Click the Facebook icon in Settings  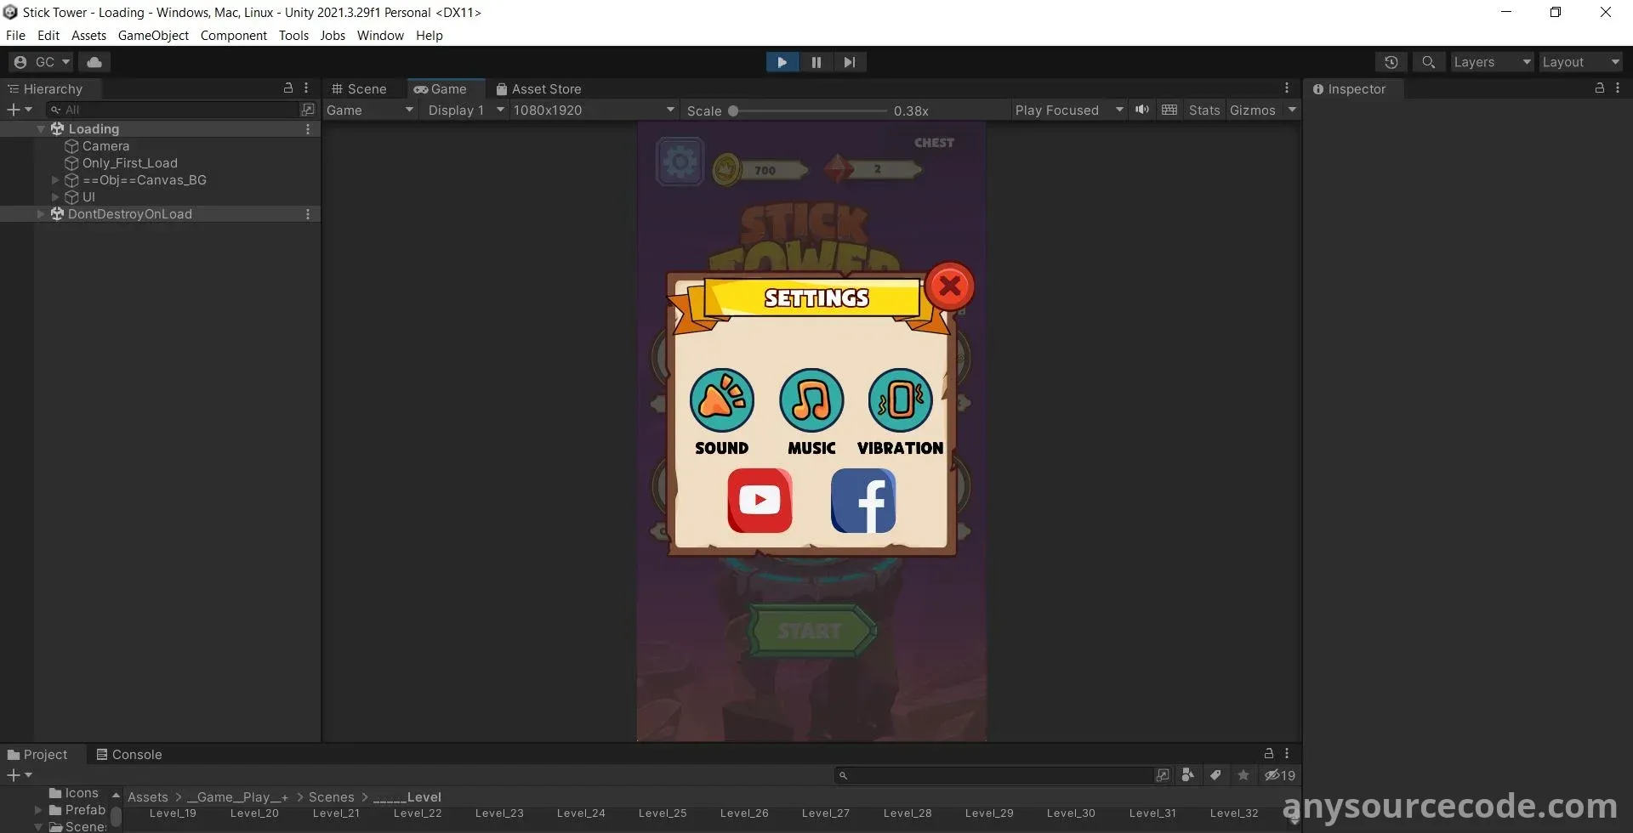(862, 501)
